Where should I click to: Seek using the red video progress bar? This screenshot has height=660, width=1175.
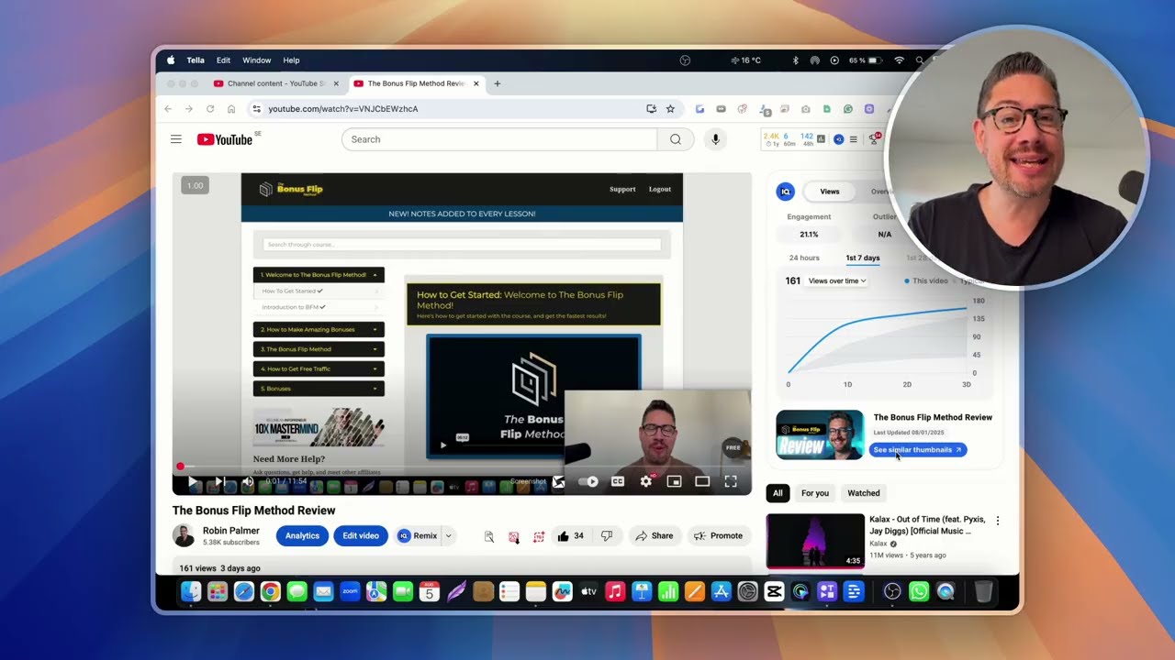tap(462, 467)
